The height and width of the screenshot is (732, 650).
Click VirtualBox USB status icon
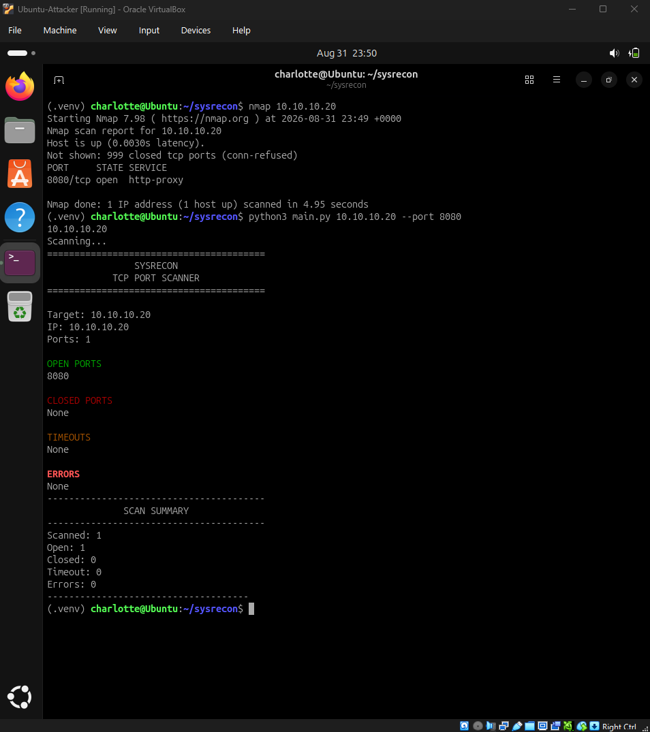(517, 726)
